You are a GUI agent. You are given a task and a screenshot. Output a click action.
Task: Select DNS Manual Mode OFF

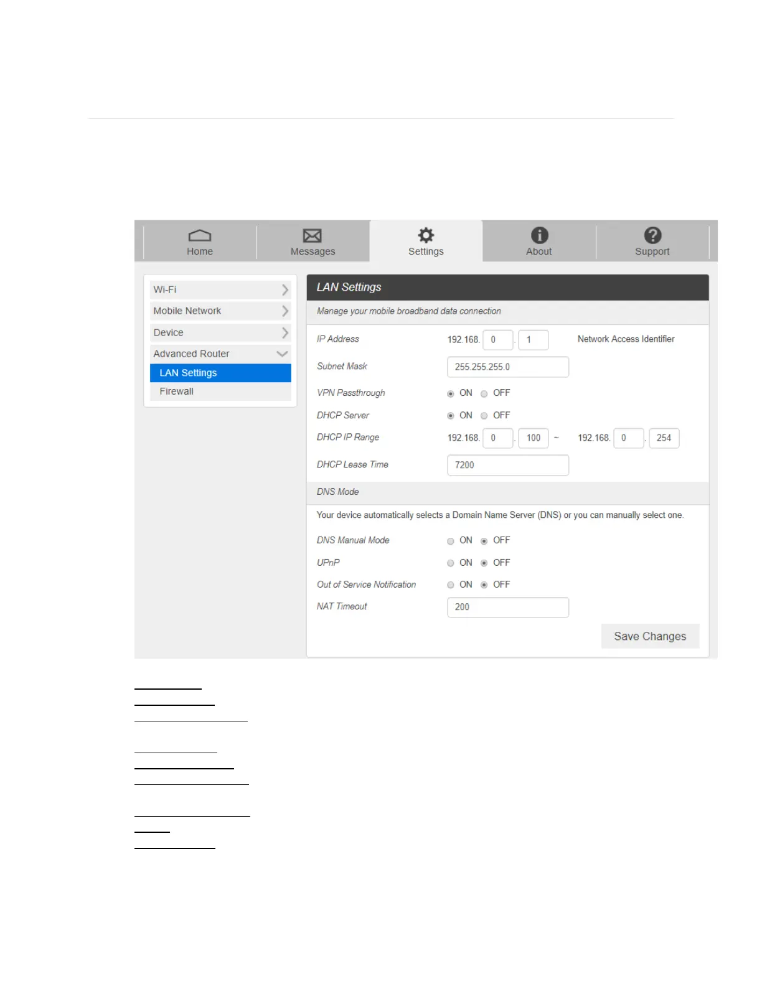click(x=484, y=541)
